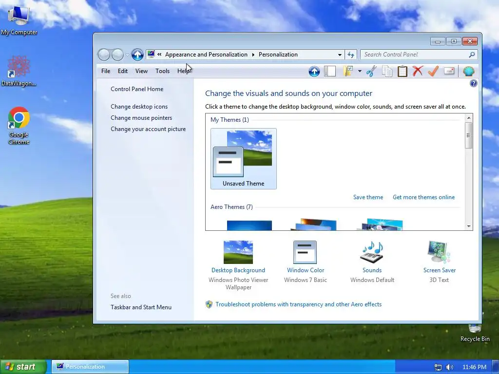Toggle the navigation pane layout icon
The height and width of the screenshot is (374, 499).
tap(330, 71)
